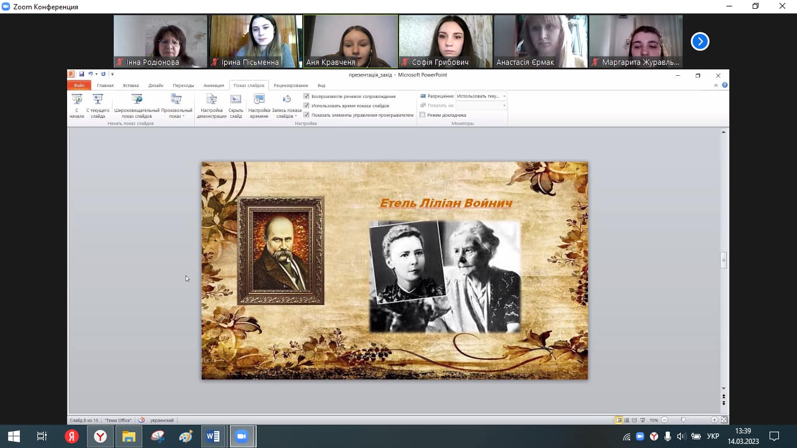Click the fit slide to window icon
This screenshot has width=797, height=448.
click(x=724, y=420)
